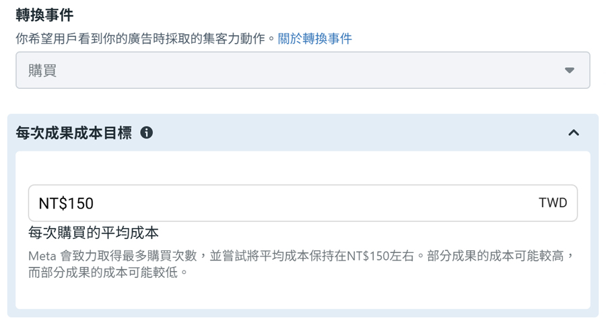Click the white card area above the cost input
The height and width of the screenshot is (321, 606).
(x=302, y=168)
